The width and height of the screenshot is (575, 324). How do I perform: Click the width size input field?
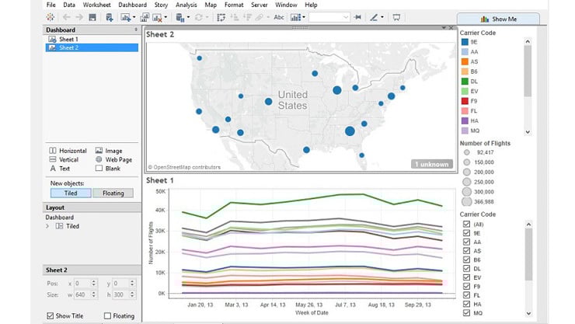coord(82,294)
